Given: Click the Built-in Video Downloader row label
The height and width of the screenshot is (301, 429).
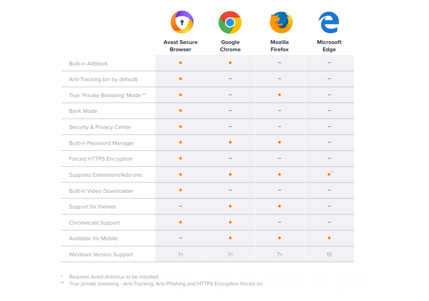Looking at the screenshot, I should tap(101, 191).
